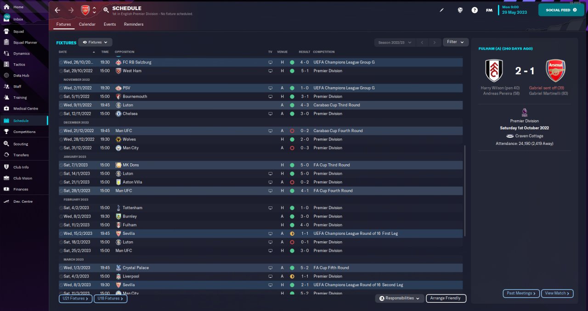Go to next season arrow

coord(435,42)
